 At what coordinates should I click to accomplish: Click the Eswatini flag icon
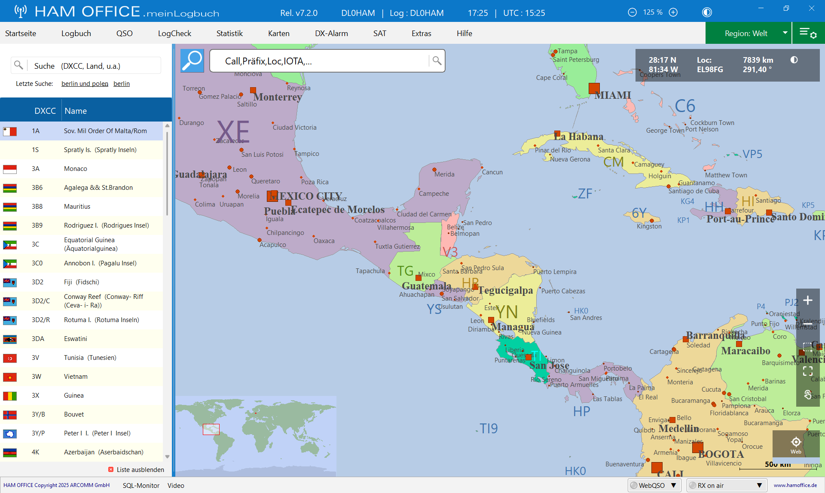(10, 339)
